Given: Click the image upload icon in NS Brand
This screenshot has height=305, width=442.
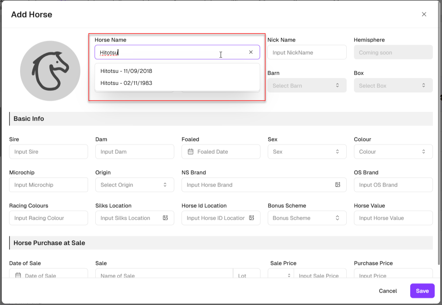Looking at the screenshot, I should pyautogui.click(x=338, y=185).
